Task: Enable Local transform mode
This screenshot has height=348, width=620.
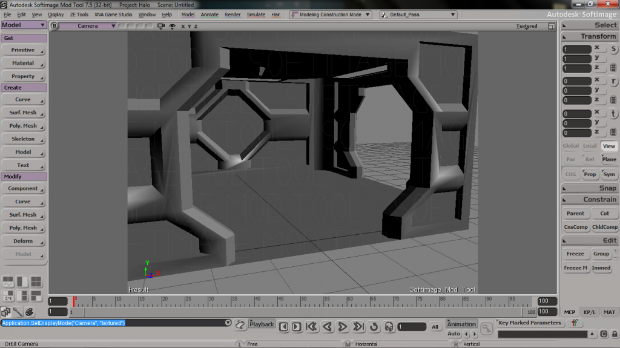Action: click(x=590, y=146)
